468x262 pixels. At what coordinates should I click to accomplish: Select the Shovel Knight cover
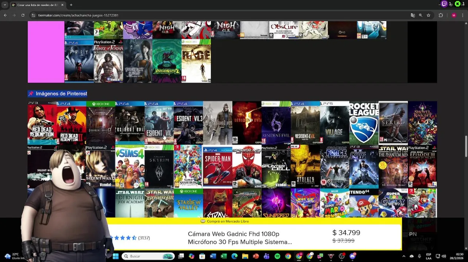point(422,123)
